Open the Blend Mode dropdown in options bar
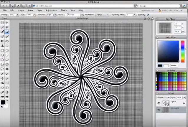This screenshot has height=127, width=188. click(x=103, y=15)
